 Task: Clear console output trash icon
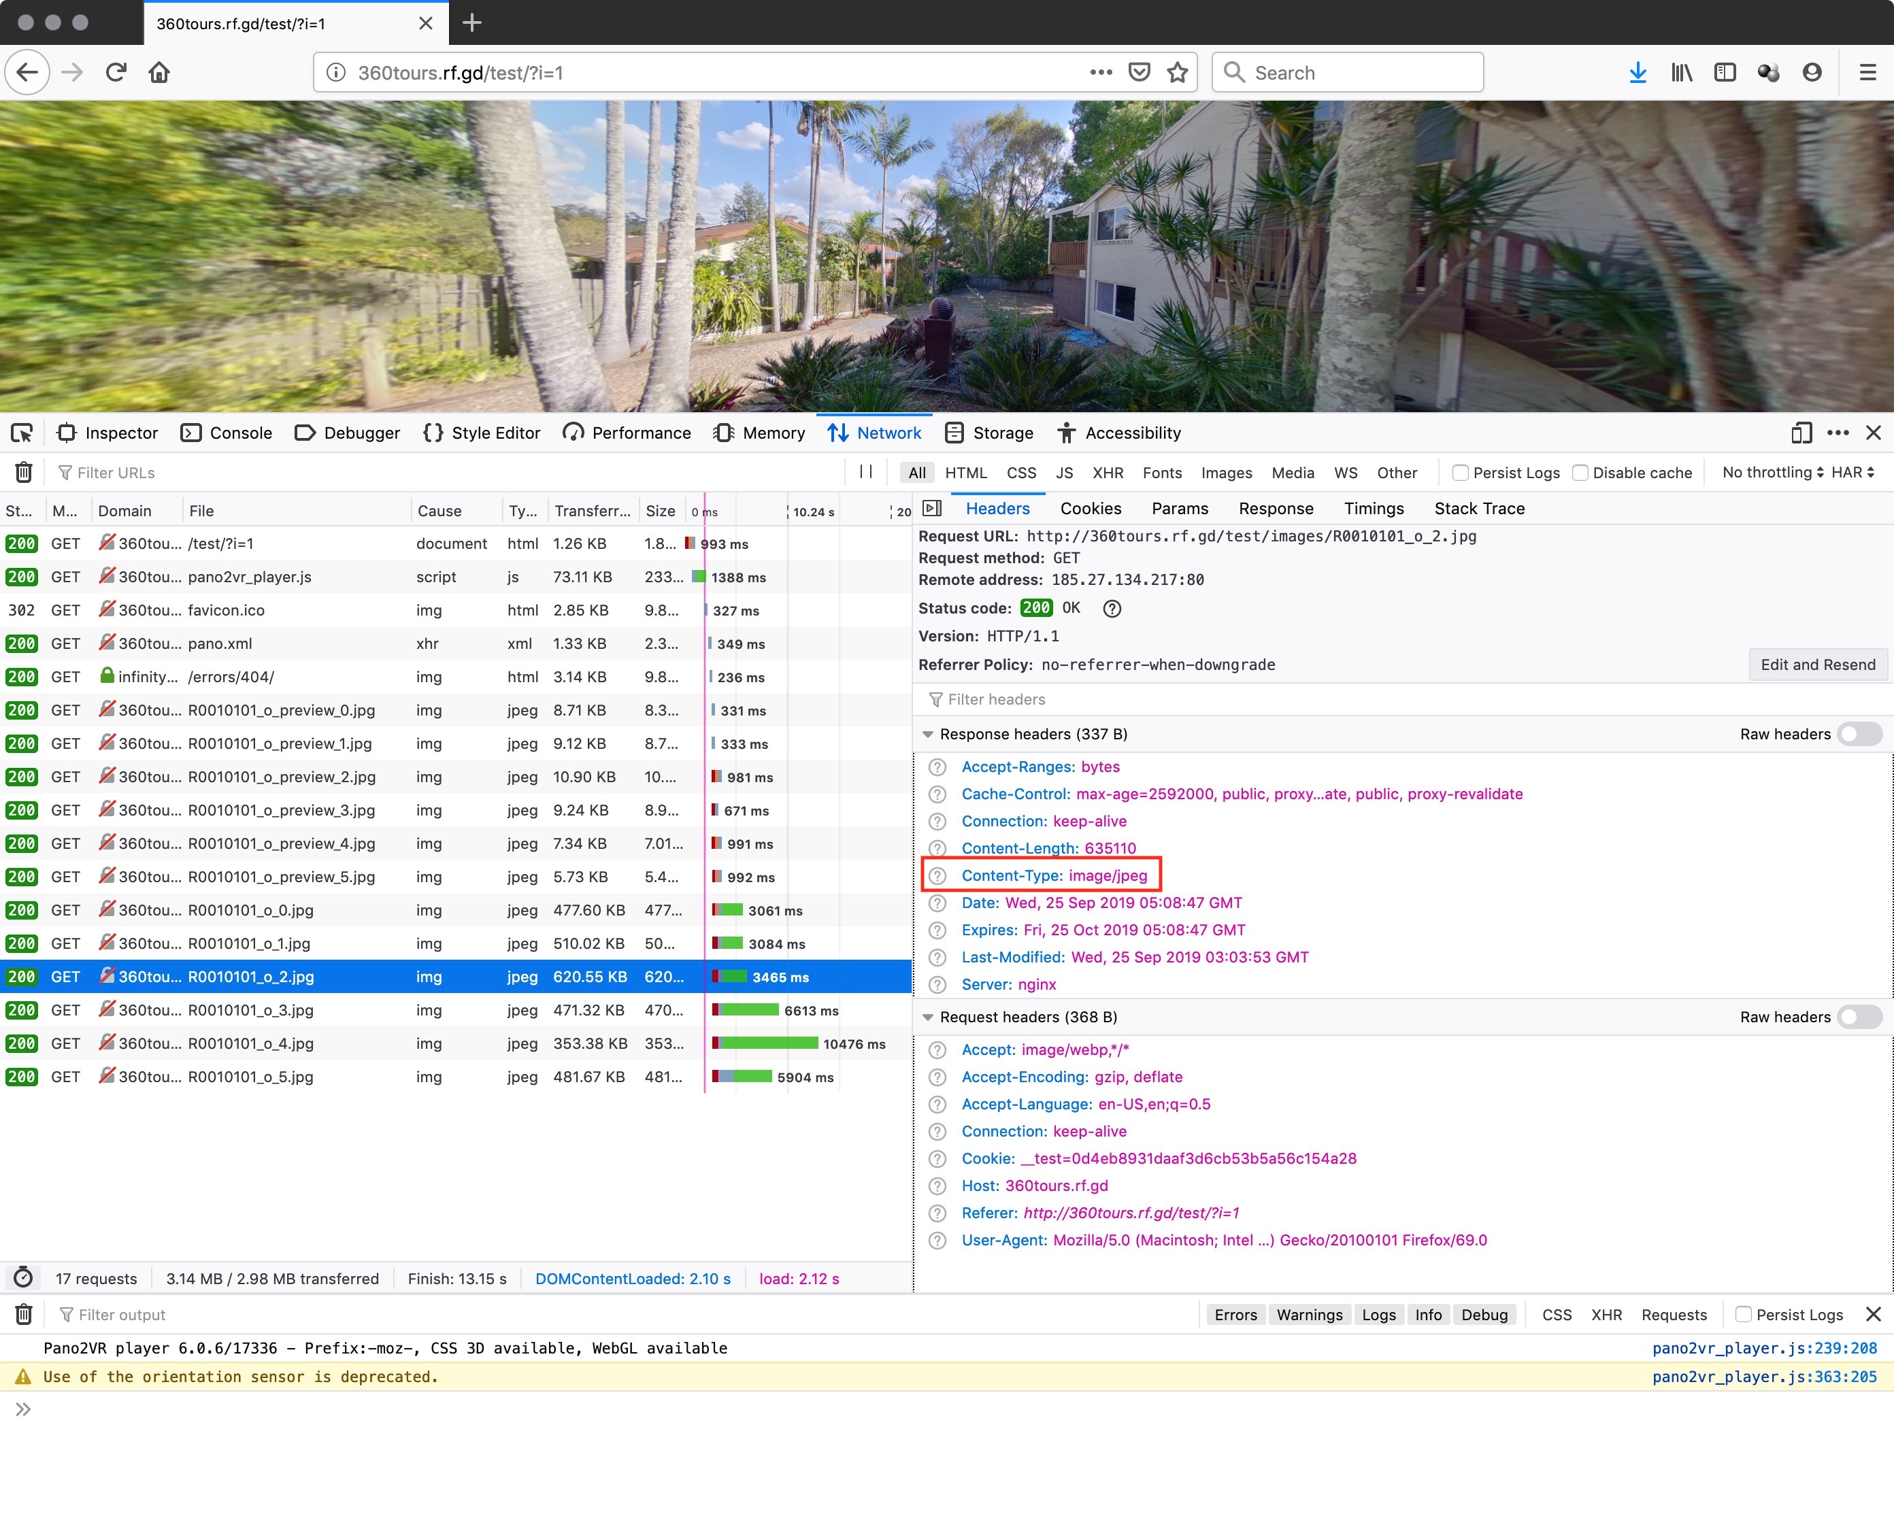coord(24,1314)
